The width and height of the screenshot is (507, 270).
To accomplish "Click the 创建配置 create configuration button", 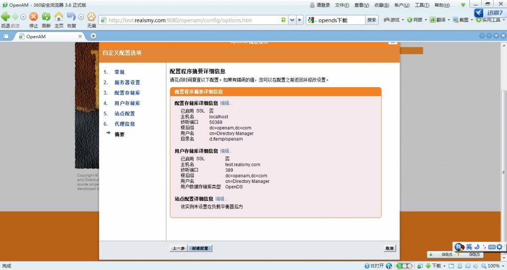I will [200, 248].
